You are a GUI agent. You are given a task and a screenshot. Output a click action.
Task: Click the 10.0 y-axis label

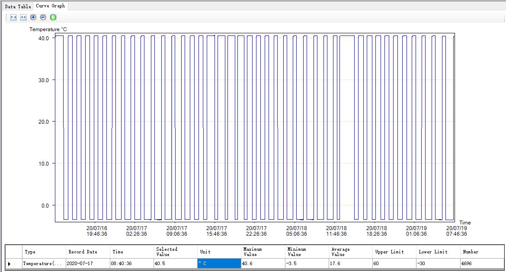[44, 163]
